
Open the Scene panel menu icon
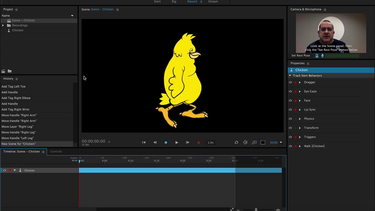117,9
